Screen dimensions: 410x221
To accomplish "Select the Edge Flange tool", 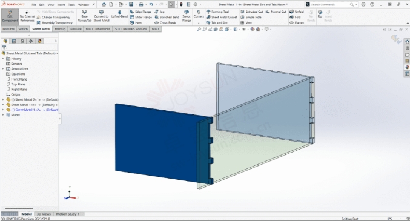I will coord(141,12).
